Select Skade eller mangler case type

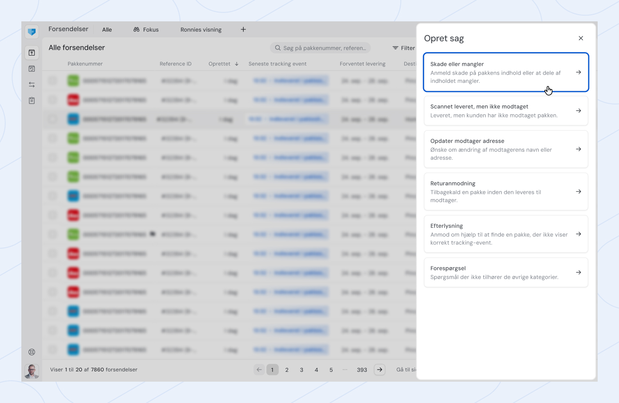point(506,72)
